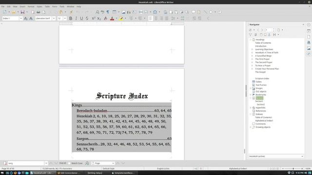The image size is (312, 175).
Task: Expand the Images node in Navigator
Action: tap(251, 88)
